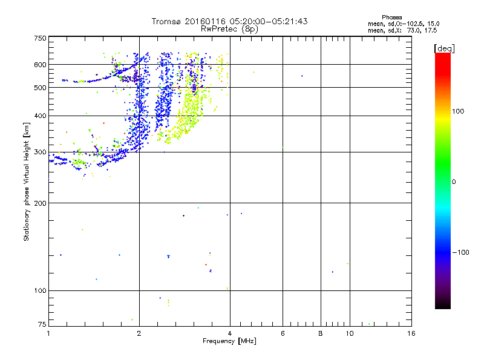
Task: Click the plot title 'Tromsø 20160116 05:20:00-05:21:43'
Action: pyautogui.click(x=229, y=21)
